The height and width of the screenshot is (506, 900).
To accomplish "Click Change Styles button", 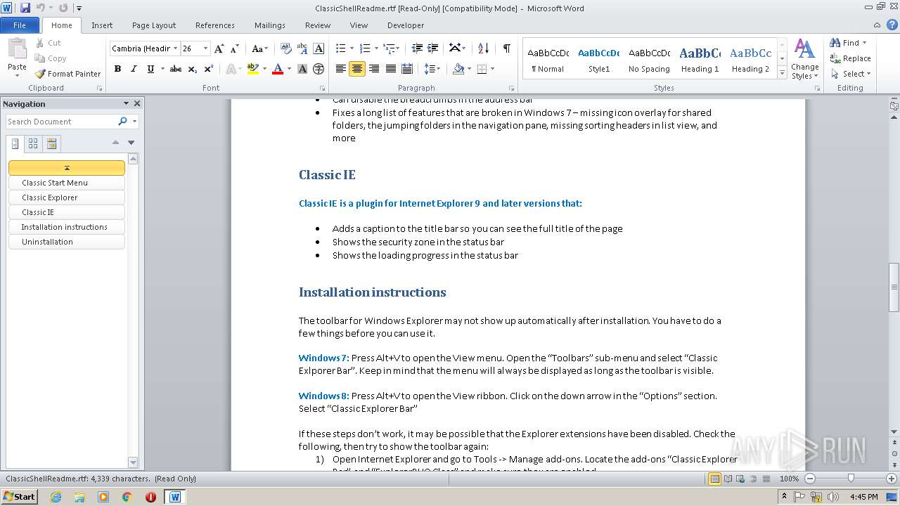I will point(804,60).
